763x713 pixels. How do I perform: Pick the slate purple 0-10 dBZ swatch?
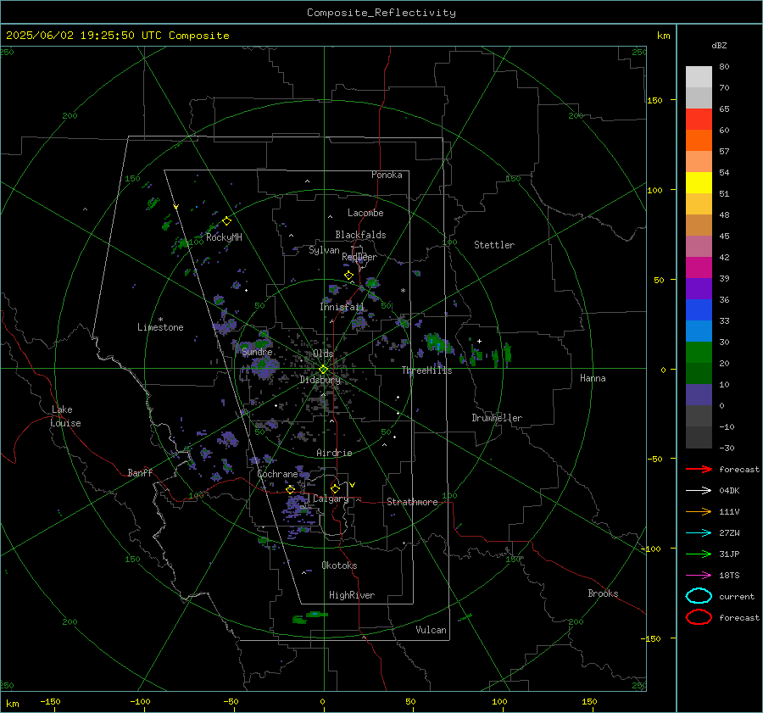(699, 395)
